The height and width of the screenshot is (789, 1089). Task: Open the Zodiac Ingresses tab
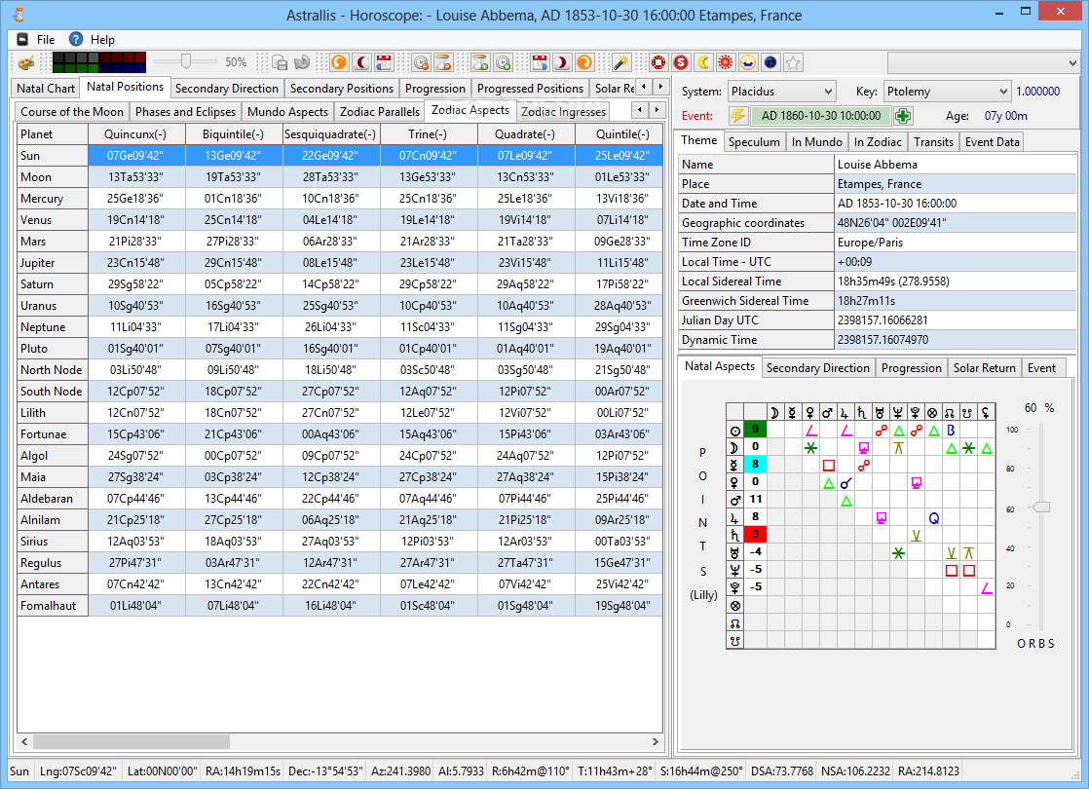[x=563, y=112]
